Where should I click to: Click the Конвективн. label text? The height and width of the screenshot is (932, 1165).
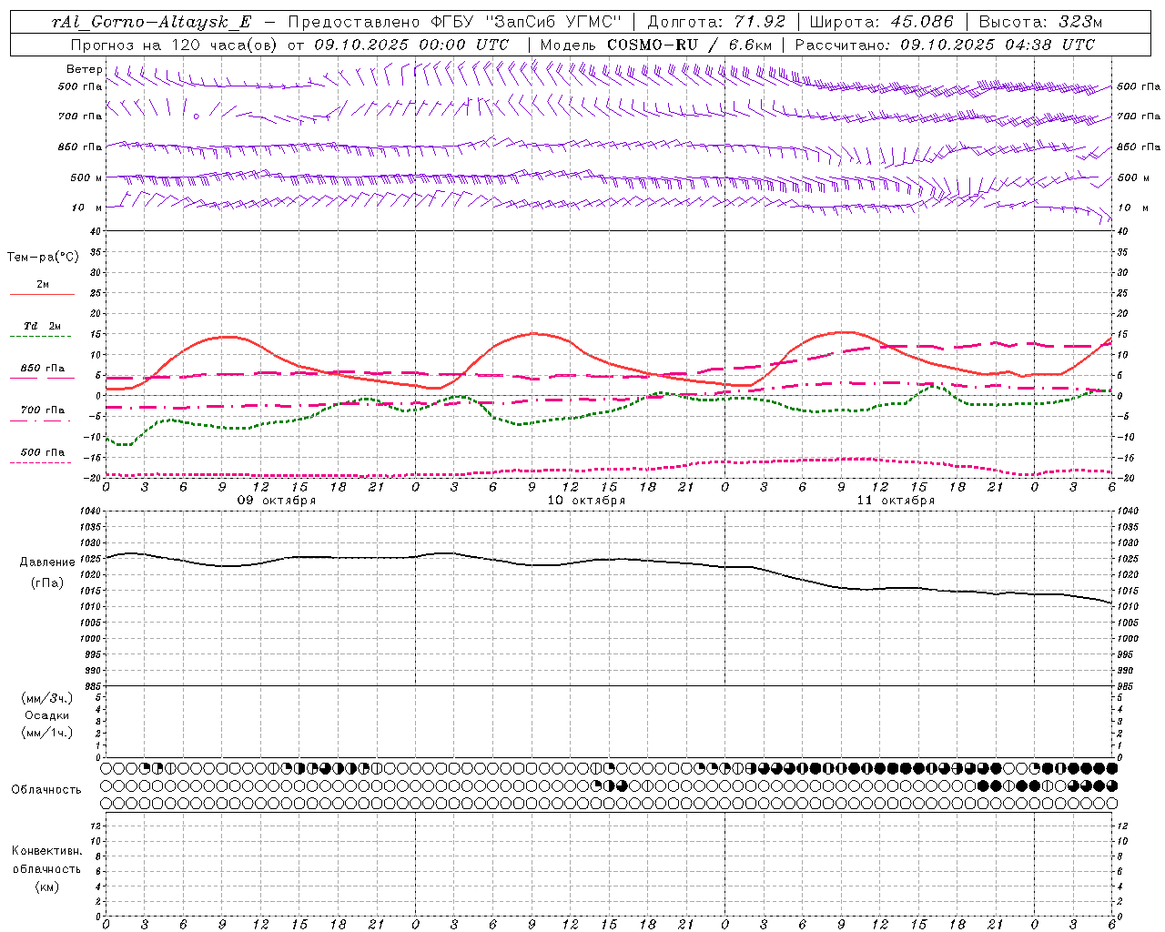tap(47, 851)
